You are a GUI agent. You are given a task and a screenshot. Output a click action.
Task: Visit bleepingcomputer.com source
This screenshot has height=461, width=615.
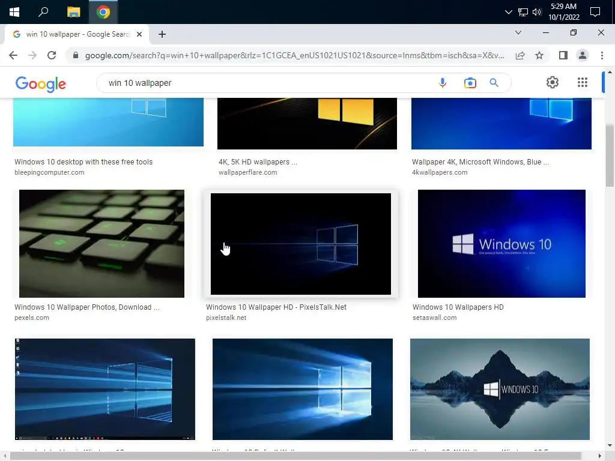click(x=49, y=172)
